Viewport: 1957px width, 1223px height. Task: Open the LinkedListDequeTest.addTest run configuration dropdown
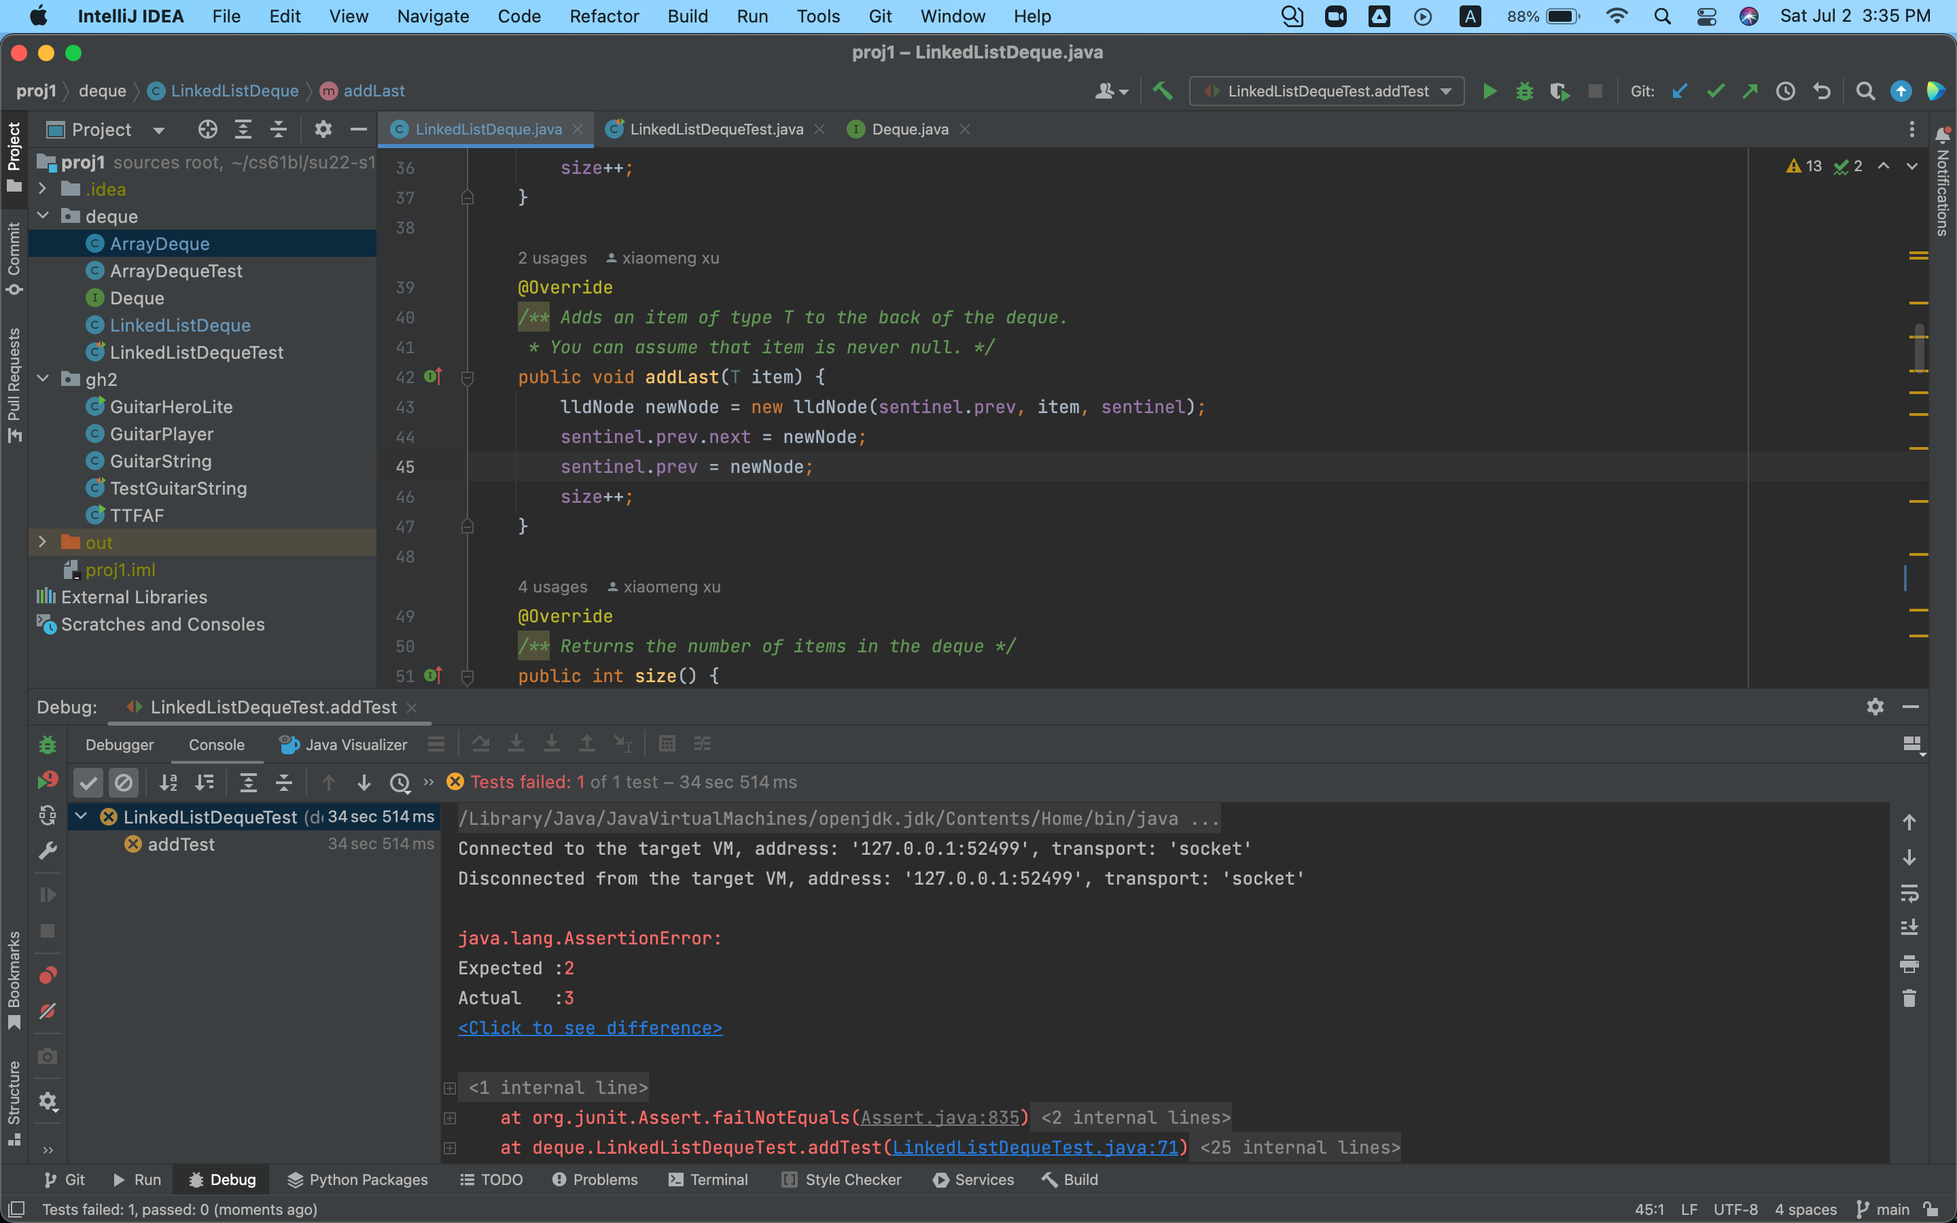pyautogui.click(x=1327, y=92)
